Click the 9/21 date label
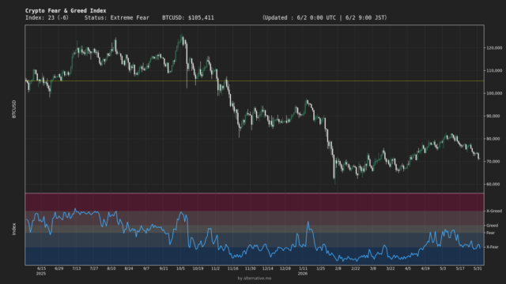 [x=164, y=268]
